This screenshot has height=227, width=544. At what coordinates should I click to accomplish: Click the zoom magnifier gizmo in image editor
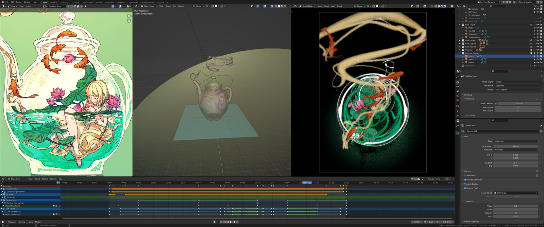point(129,16)
